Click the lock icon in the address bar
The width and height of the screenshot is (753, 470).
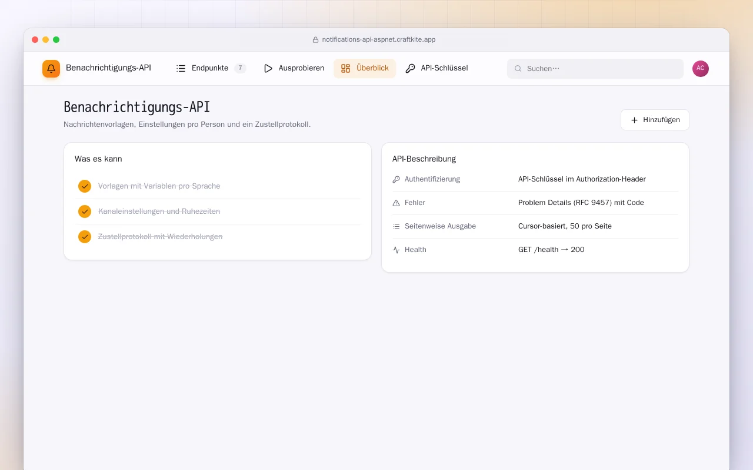[315, 40]
